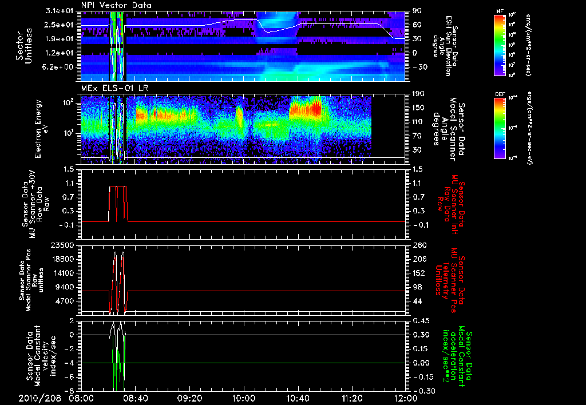The height and width of the screenshot is (405, 586).
Task: Click the 09:20 time tick label
Action: (x=189, y=398)
